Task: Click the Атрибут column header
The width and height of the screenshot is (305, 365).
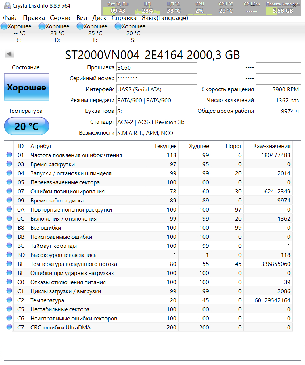Action: (x=41, y=146)
